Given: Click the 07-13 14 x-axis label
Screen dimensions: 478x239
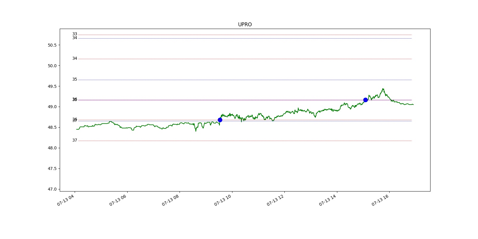Looking at the screenshot, I should pos(328,200).
